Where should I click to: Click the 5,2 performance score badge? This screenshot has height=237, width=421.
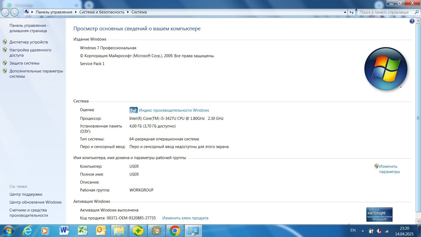(133, 110)
